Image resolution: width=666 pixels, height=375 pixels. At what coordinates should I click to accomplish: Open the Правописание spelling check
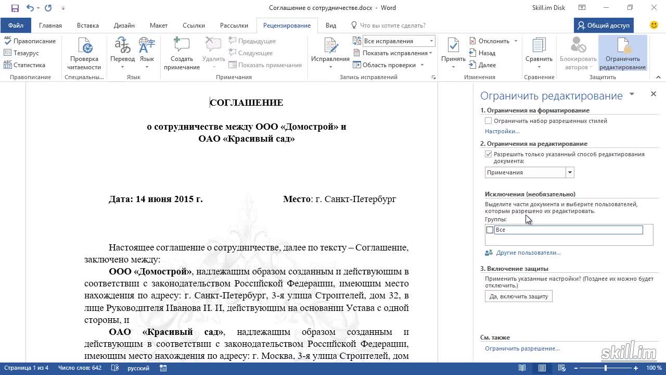tap(30, 41)
